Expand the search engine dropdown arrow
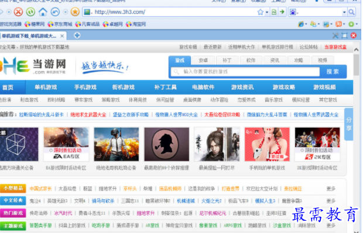 (x=344, y=12)
